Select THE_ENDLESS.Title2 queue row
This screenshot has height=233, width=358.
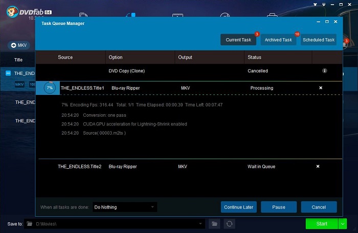pos(189,166)
